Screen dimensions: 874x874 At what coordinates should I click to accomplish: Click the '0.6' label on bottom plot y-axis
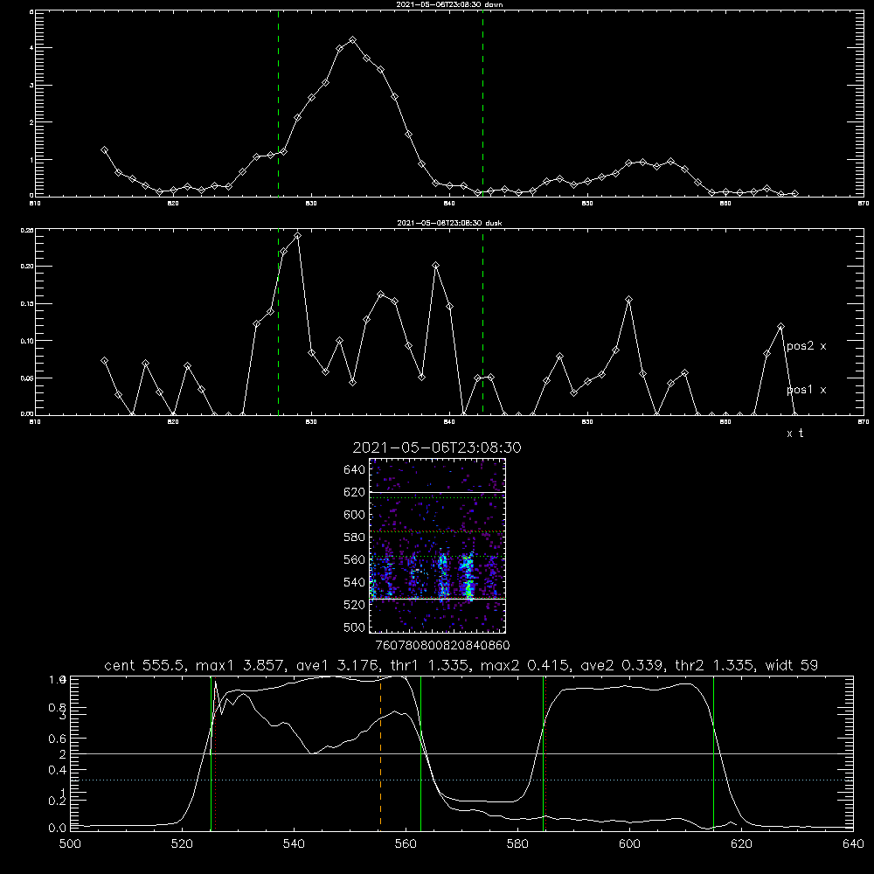pyautogui.click(x=58, y=739)
